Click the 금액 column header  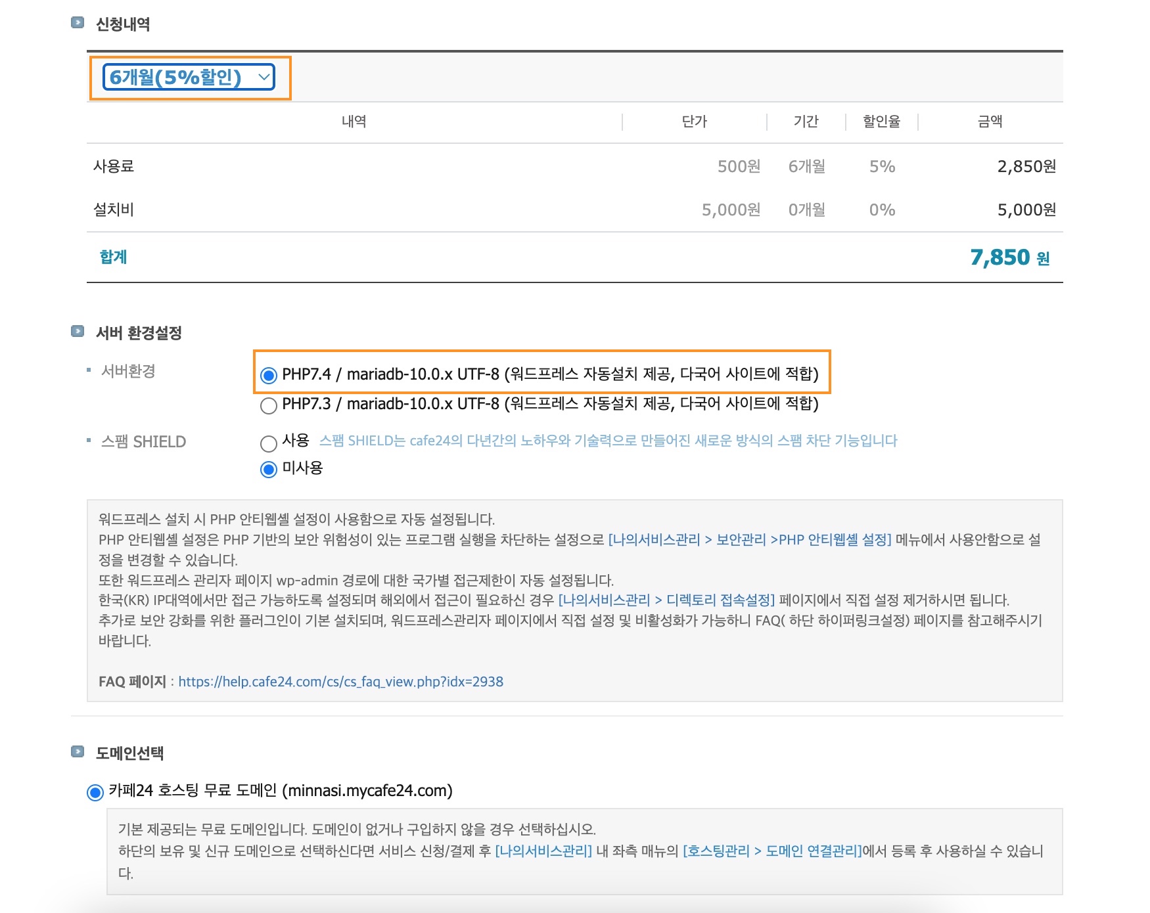990,122
